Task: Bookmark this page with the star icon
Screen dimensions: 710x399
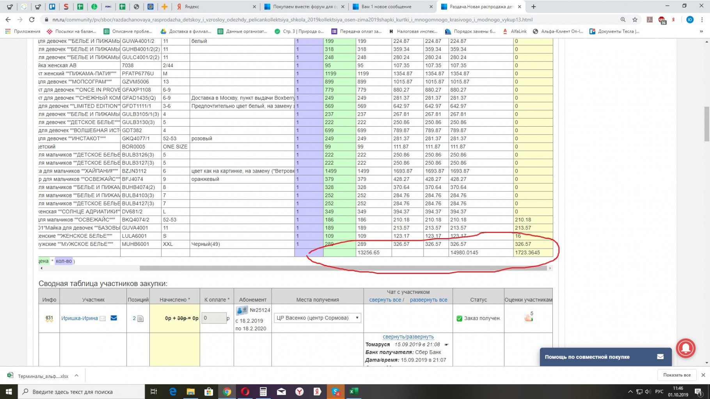Action: 635,19
